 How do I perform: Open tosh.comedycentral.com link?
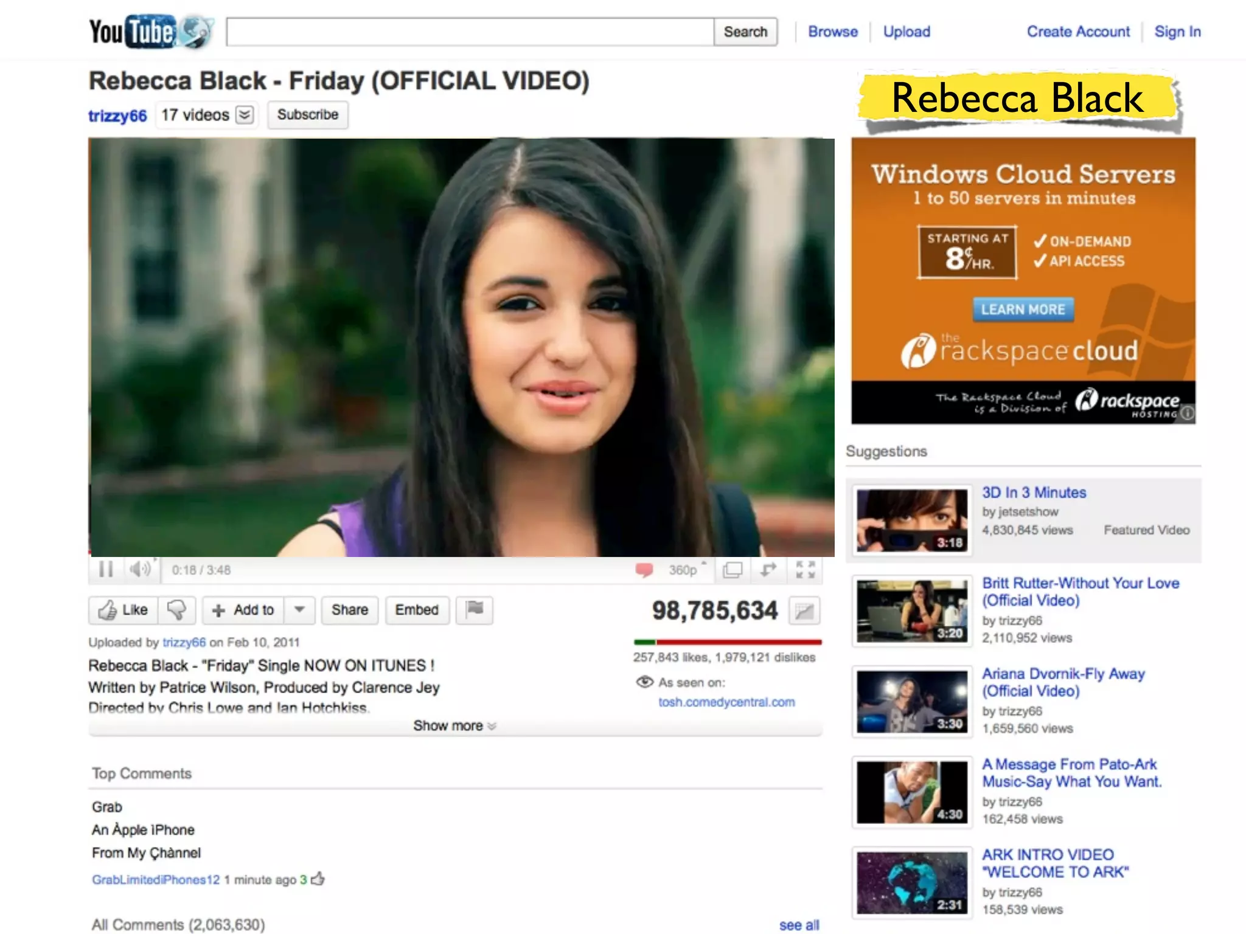coord(726,702)
